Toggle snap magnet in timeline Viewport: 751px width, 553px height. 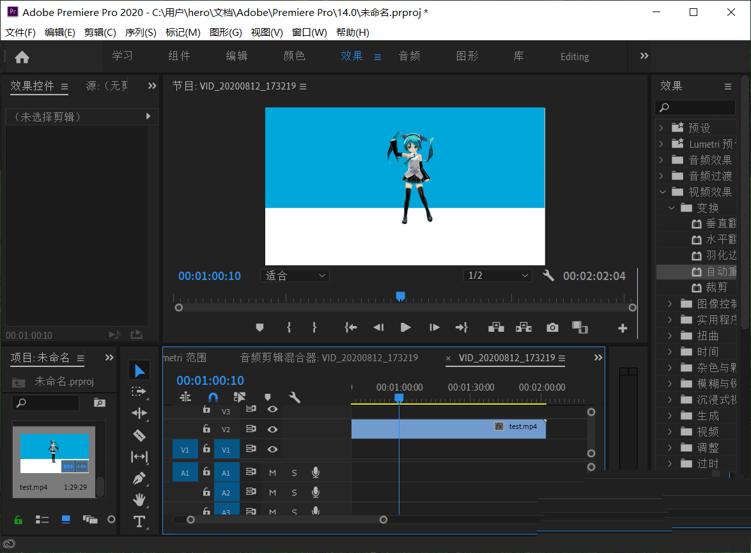[x=213, y=397]
